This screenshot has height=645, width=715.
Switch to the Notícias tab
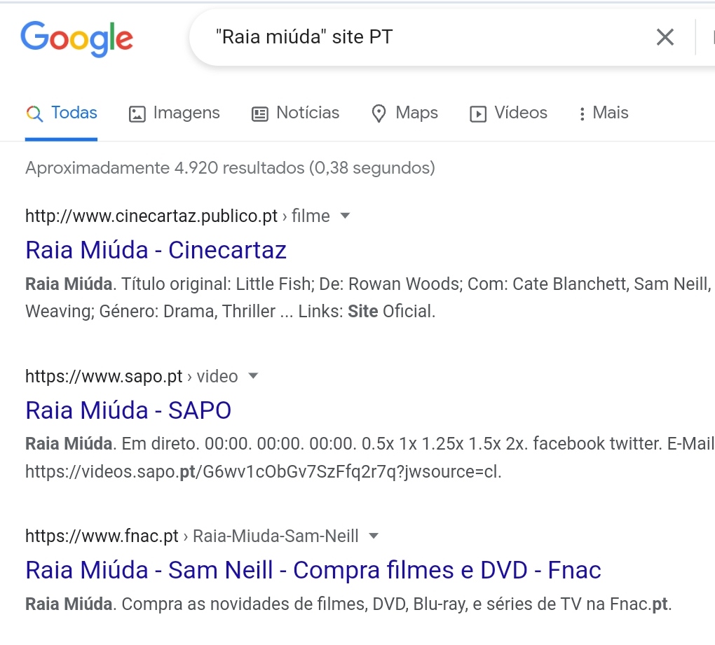(x=308, y=113)
